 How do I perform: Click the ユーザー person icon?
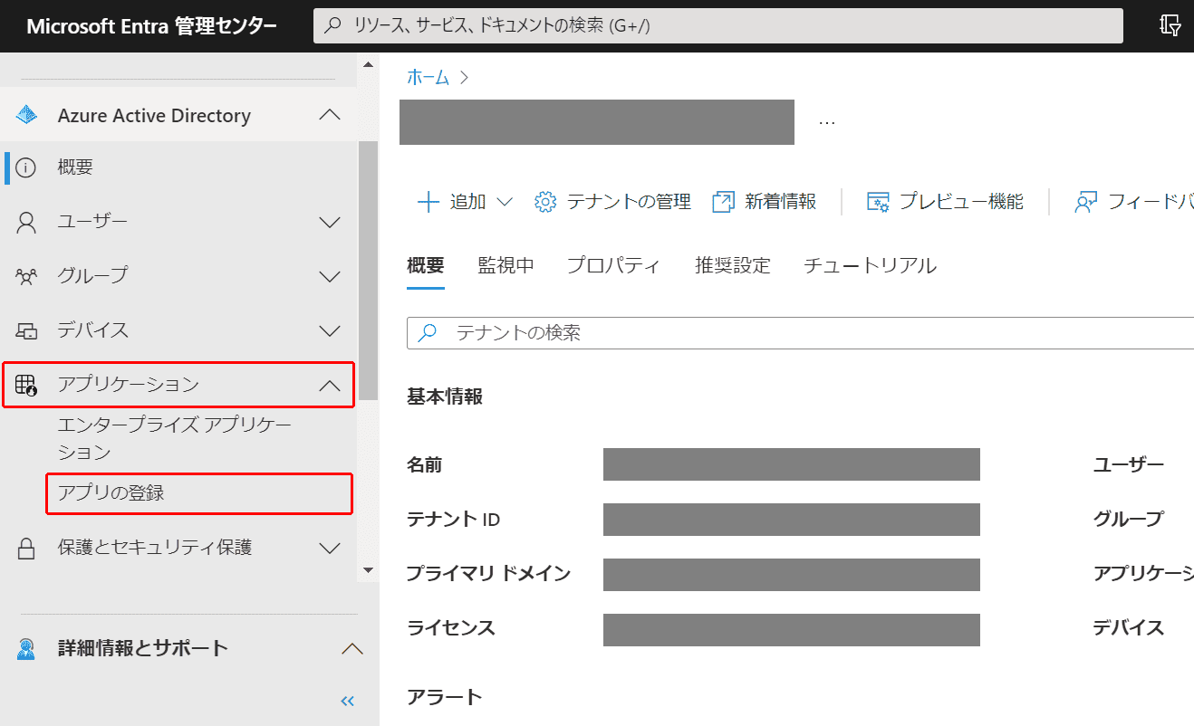(26, 222)
